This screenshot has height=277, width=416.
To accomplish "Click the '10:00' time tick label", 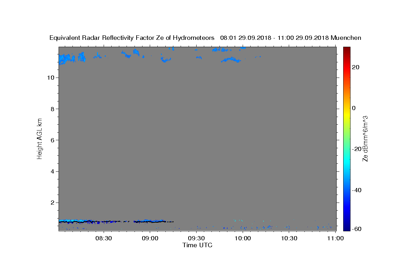I will (243, 238).
